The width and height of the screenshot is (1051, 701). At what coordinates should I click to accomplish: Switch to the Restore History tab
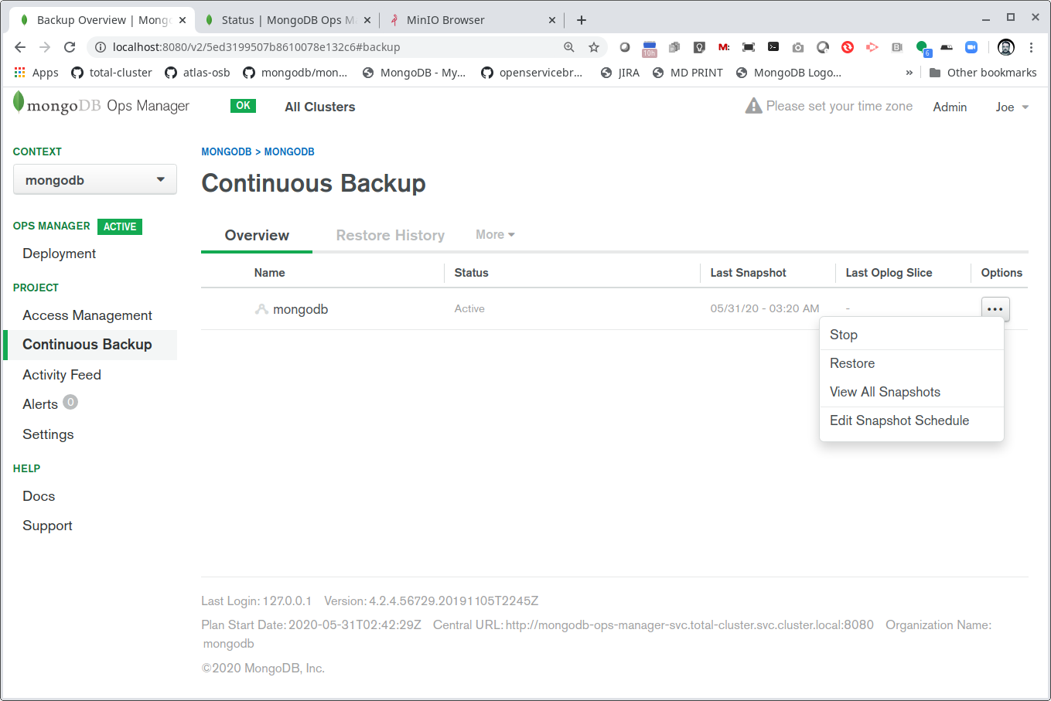point(390,236)
